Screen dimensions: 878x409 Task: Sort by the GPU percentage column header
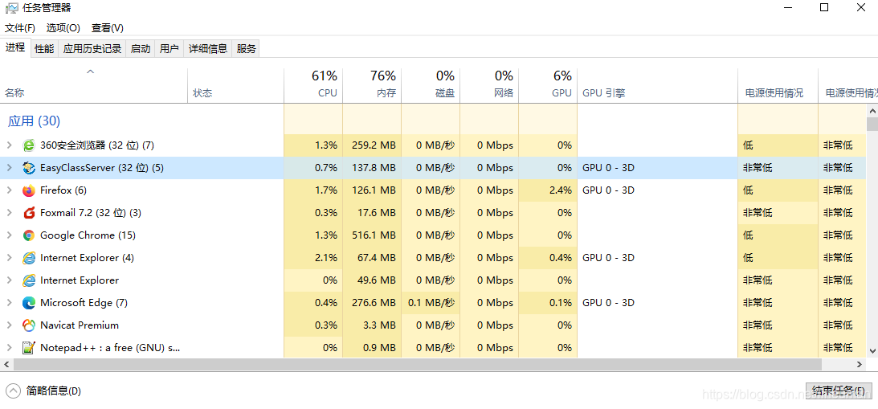click(548, 86)
